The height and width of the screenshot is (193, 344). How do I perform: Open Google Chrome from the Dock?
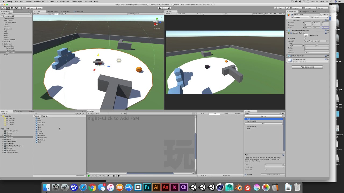tap(92, 187)
